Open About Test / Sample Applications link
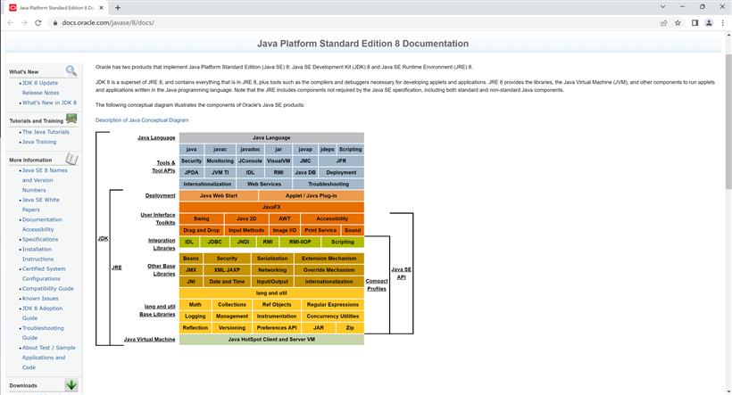Screen dimensions: 732x395 (x=48, y=358)
